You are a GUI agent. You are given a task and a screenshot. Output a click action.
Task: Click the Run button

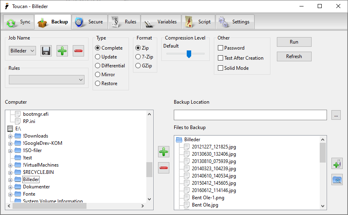pyautogui.click(x=294, y=42)
